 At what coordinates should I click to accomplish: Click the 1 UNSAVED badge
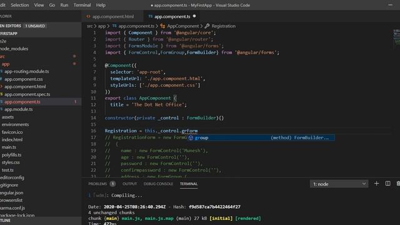pyautogui.click(x=35, y=26)
